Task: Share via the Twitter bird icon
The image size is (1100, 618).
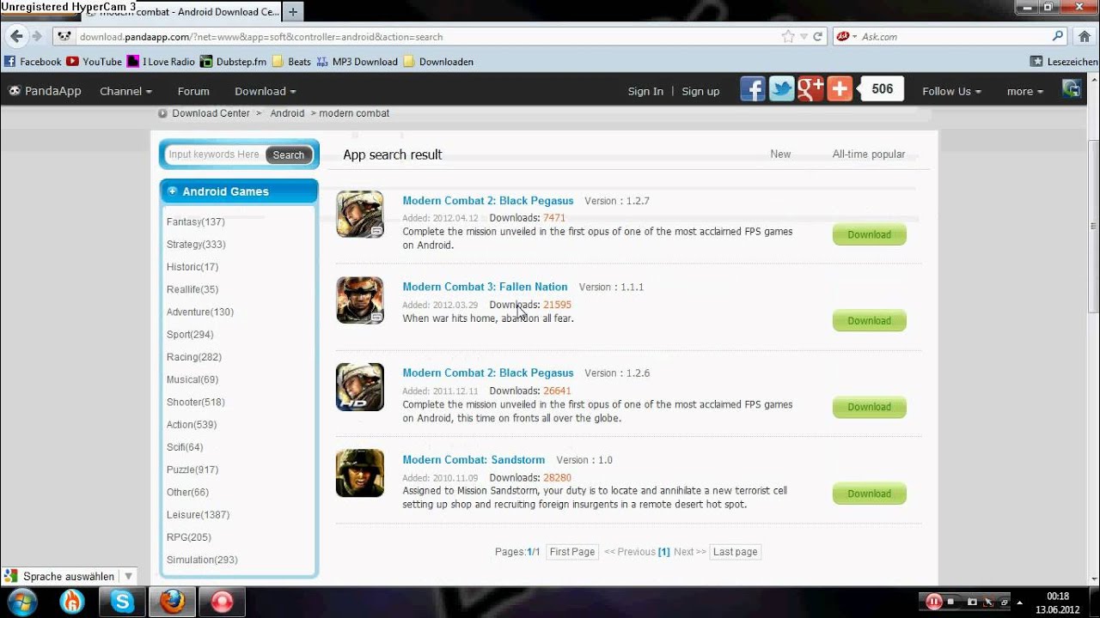Action: 782,89
